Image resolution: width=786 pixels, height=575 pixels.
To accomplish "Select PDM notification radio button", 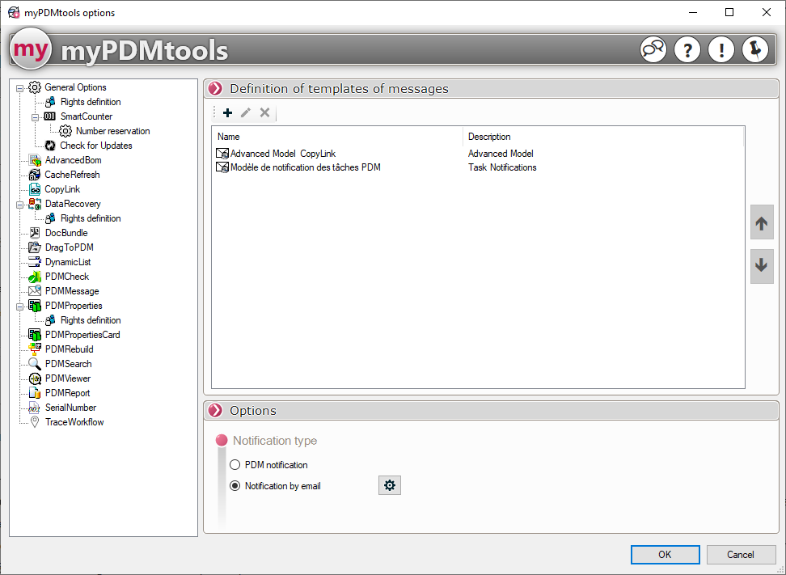I will [x=235, y=465].
